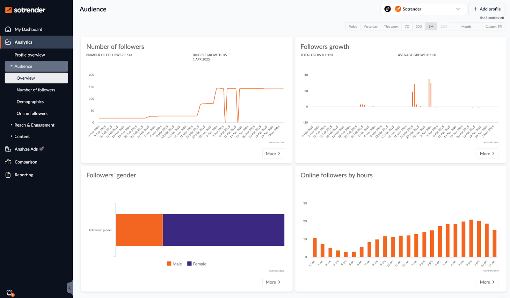Click the purple Female gender bar

(223, 230)
